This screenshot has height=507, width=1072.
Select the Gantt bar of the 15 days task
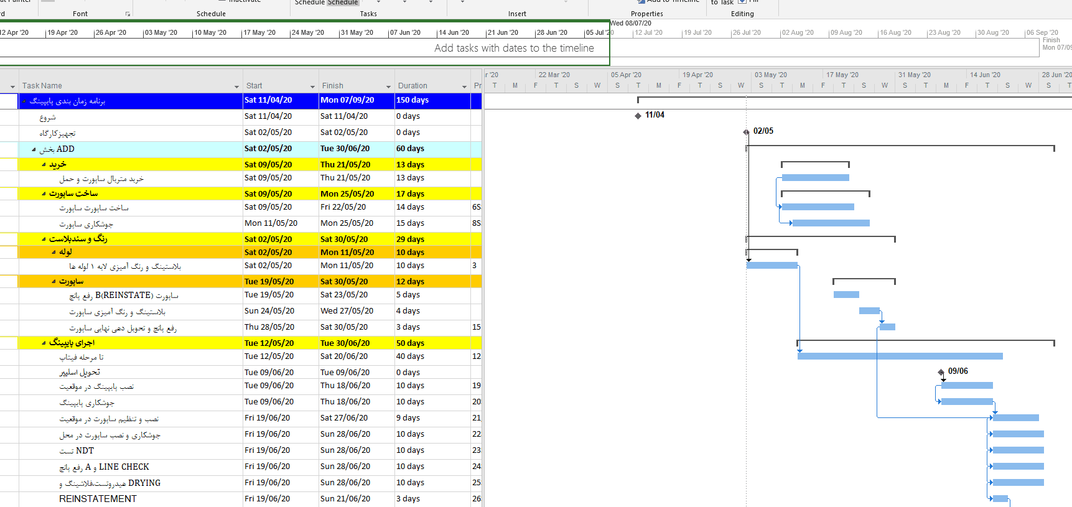[831, 223]
